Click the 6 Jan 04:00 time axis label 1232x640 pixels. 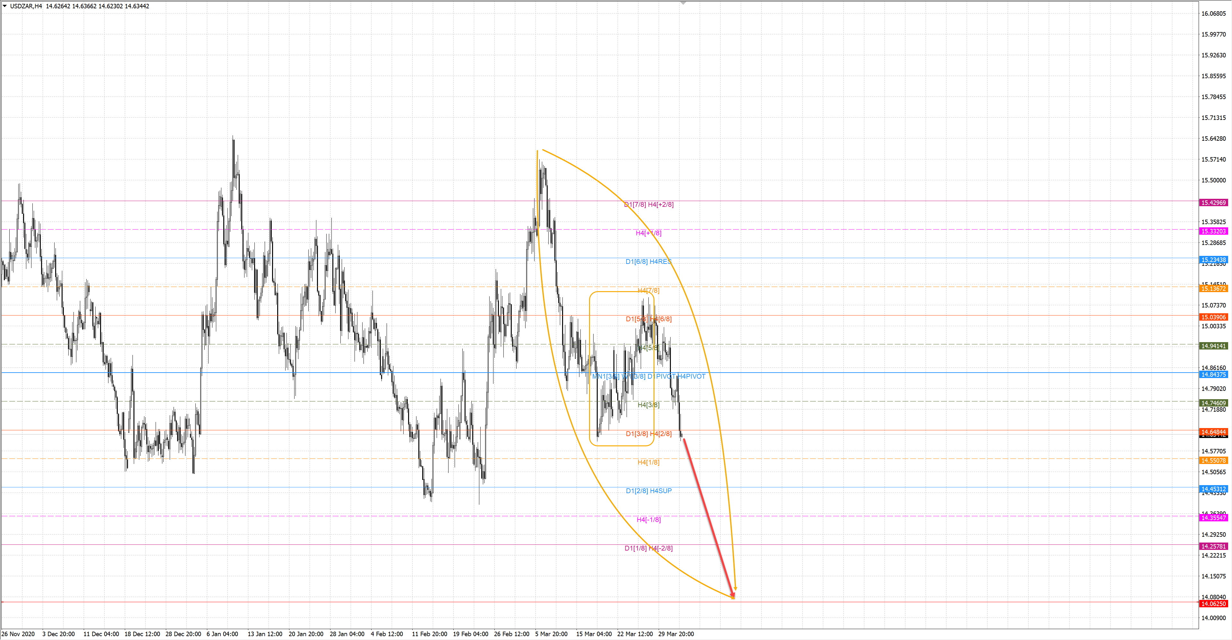[x=222, y=634]
